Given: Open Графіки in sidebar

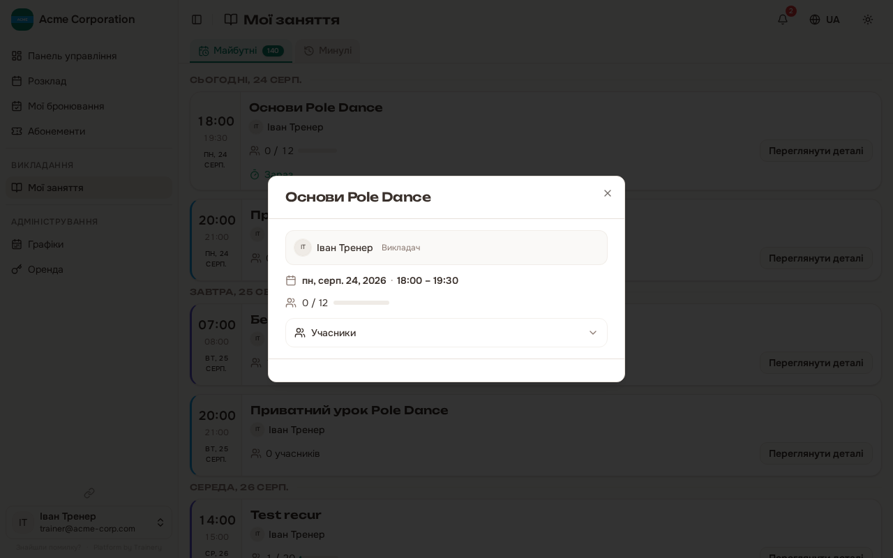Looking at the screenshot, I should pyautogui.click(x=89, y=244).
